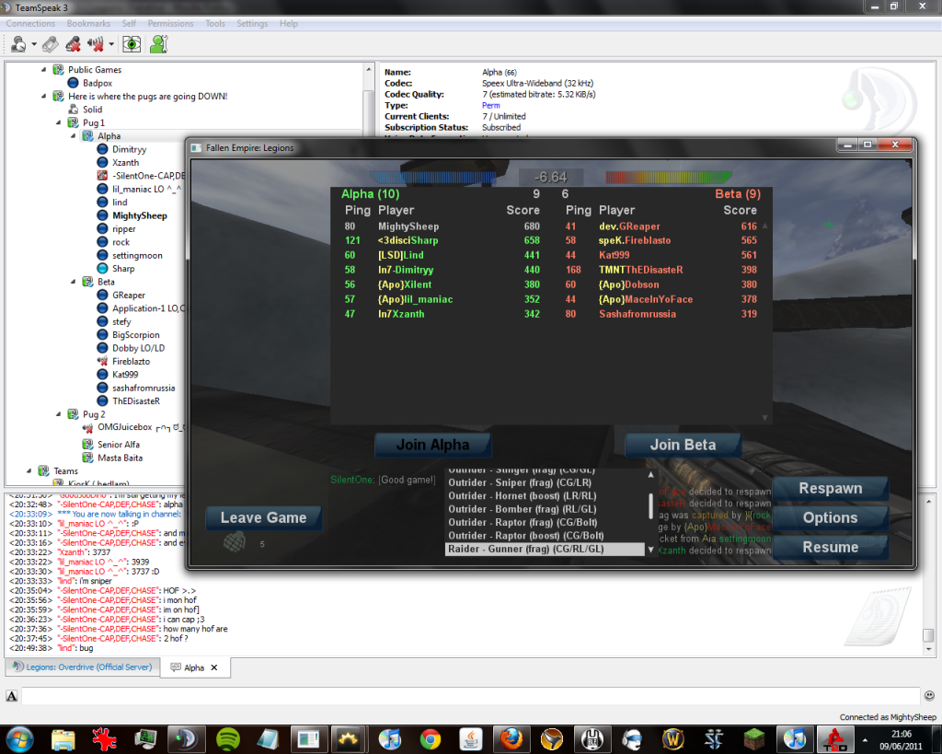Click the class list scroll up arrow

pyautogui.click(x=650, y=474)
